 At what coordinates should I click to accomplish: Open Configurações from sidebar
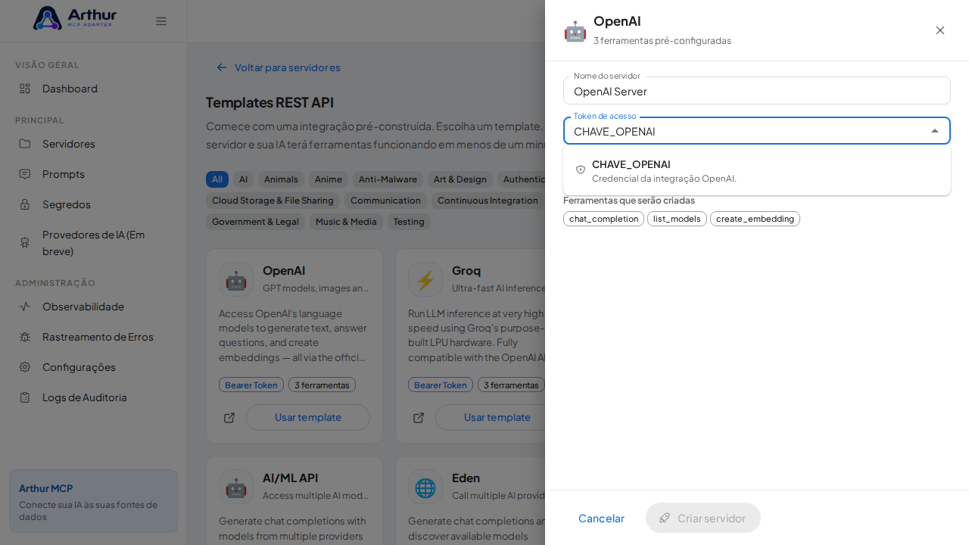(x=93, y=367)
